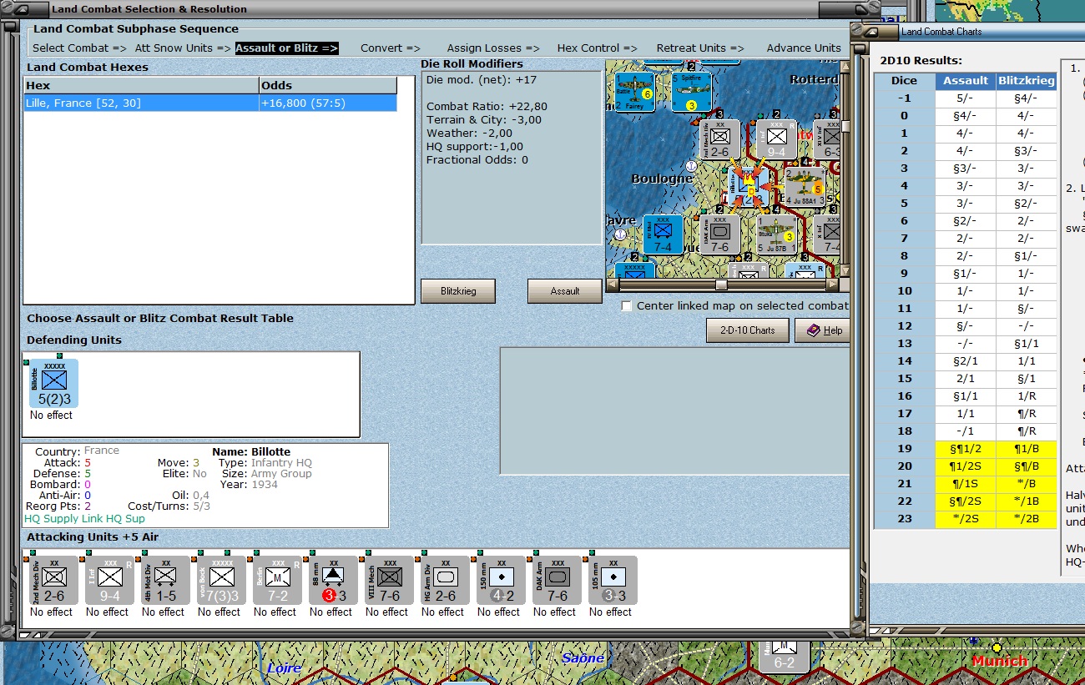Click the Assault or Blitz subphase step
Image resolution: width=1085 pixels, height=685 pixels.
pos(287,48)
